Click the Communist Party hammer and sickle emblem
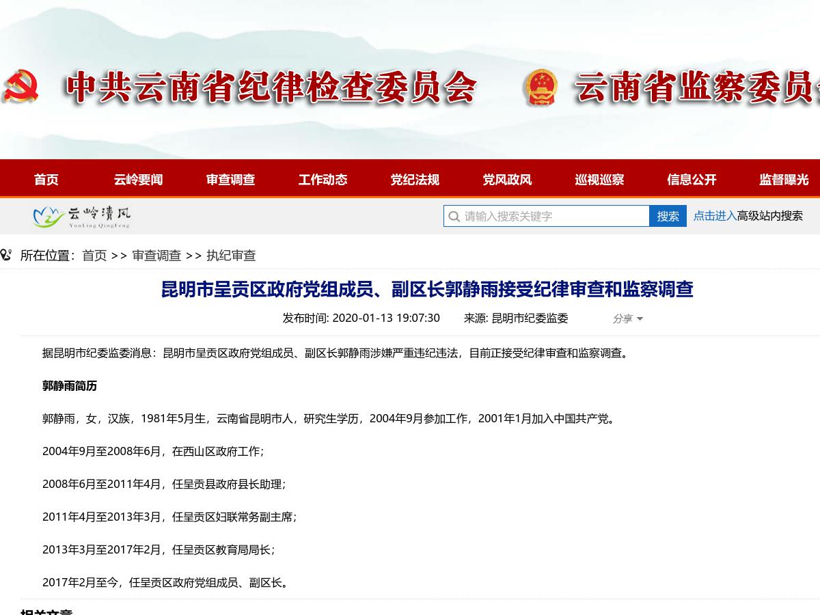 (21, 87)
